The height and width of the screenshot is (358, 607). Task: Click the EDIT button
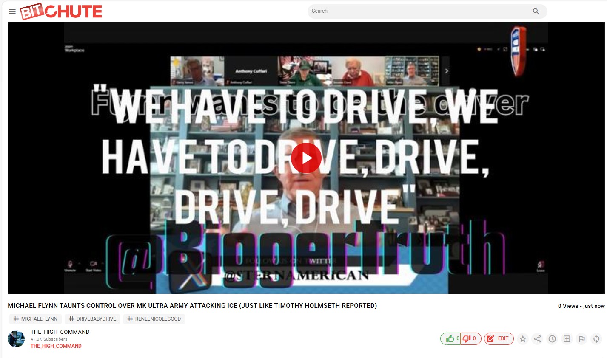point(499,339)
